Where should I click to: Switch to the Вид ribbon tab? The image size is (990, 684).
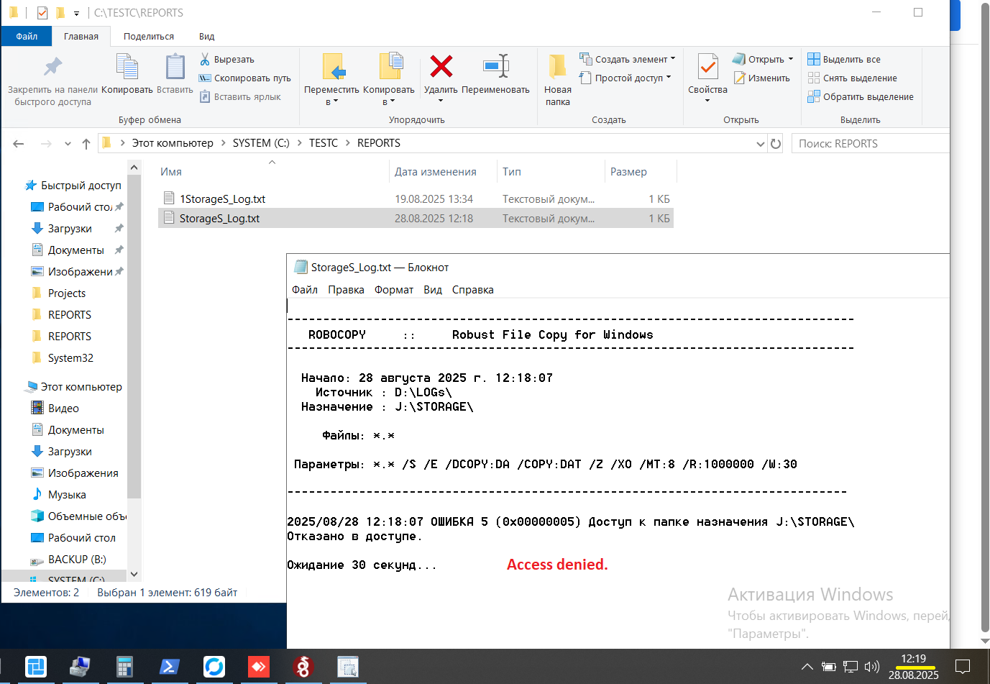click(206, 37)
